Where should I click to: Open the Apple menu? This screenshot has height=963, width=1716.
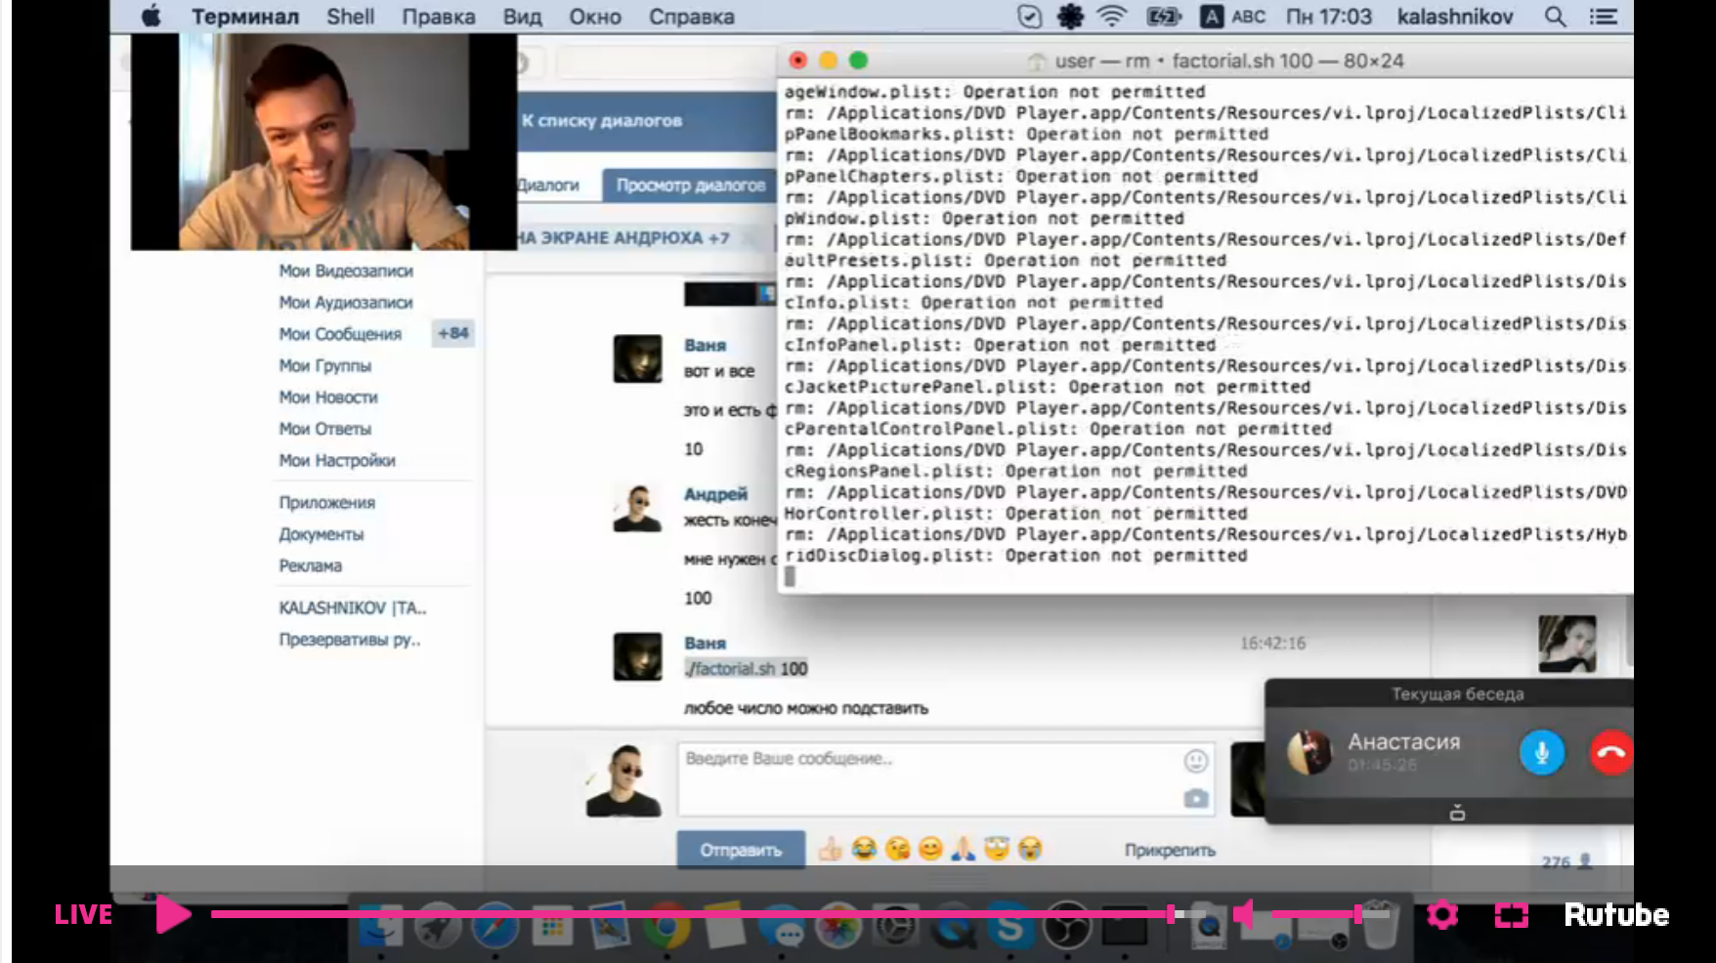150,17
